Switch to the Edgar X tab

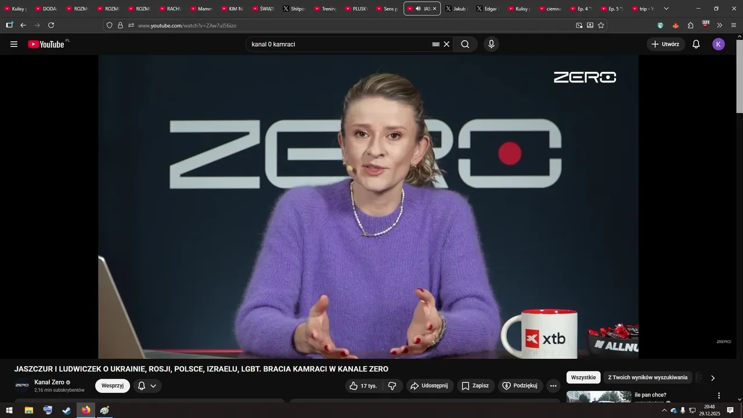pyautogui.click(x=488, y=9)
